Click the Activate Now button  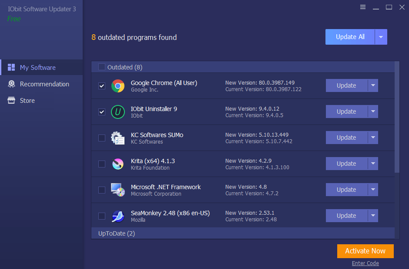click(365, 251)
